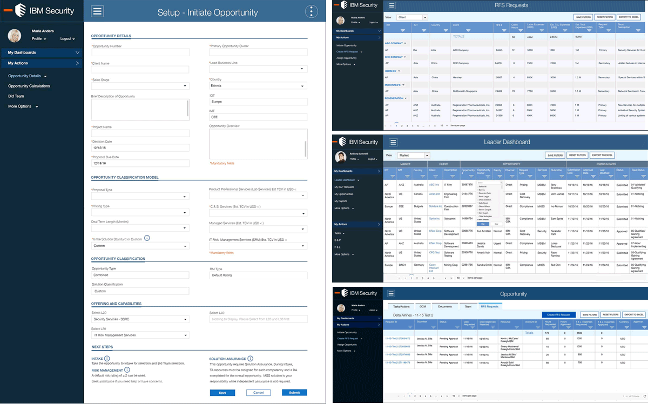648x410 pixels.
Task: Open the Pricing Type dropdown
Action: [140, 213]
